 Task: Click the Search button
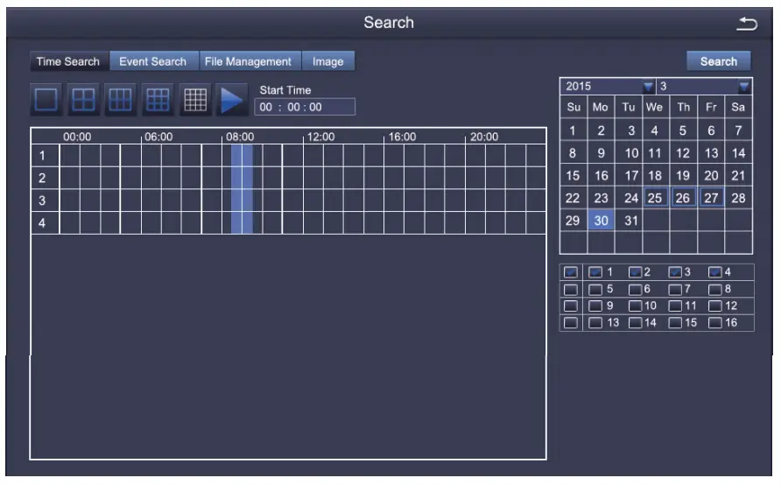pos(718,61)
